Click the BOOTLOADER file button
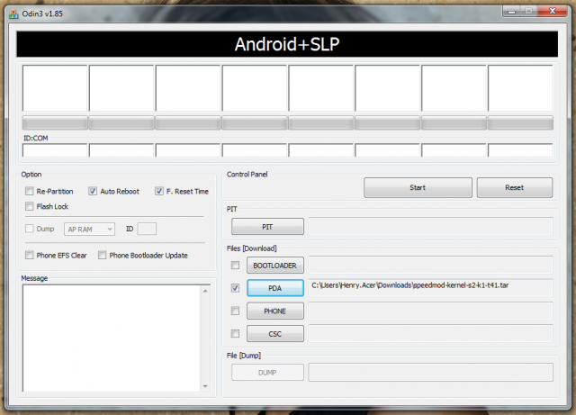 [x=275, y=265]
